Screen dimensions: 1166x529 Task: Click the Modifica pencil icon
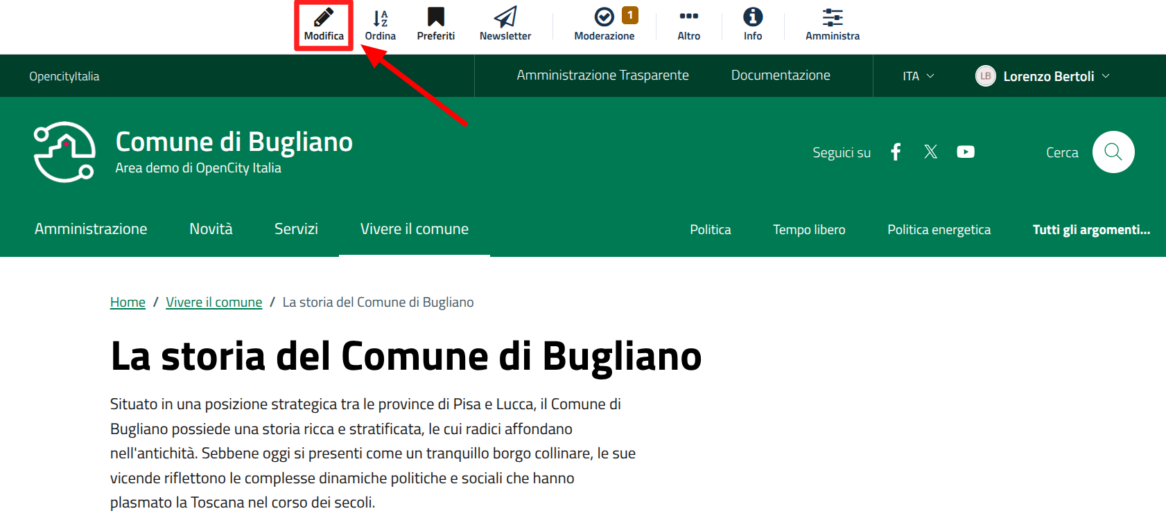pyautogui.click(x=324, y=17)
